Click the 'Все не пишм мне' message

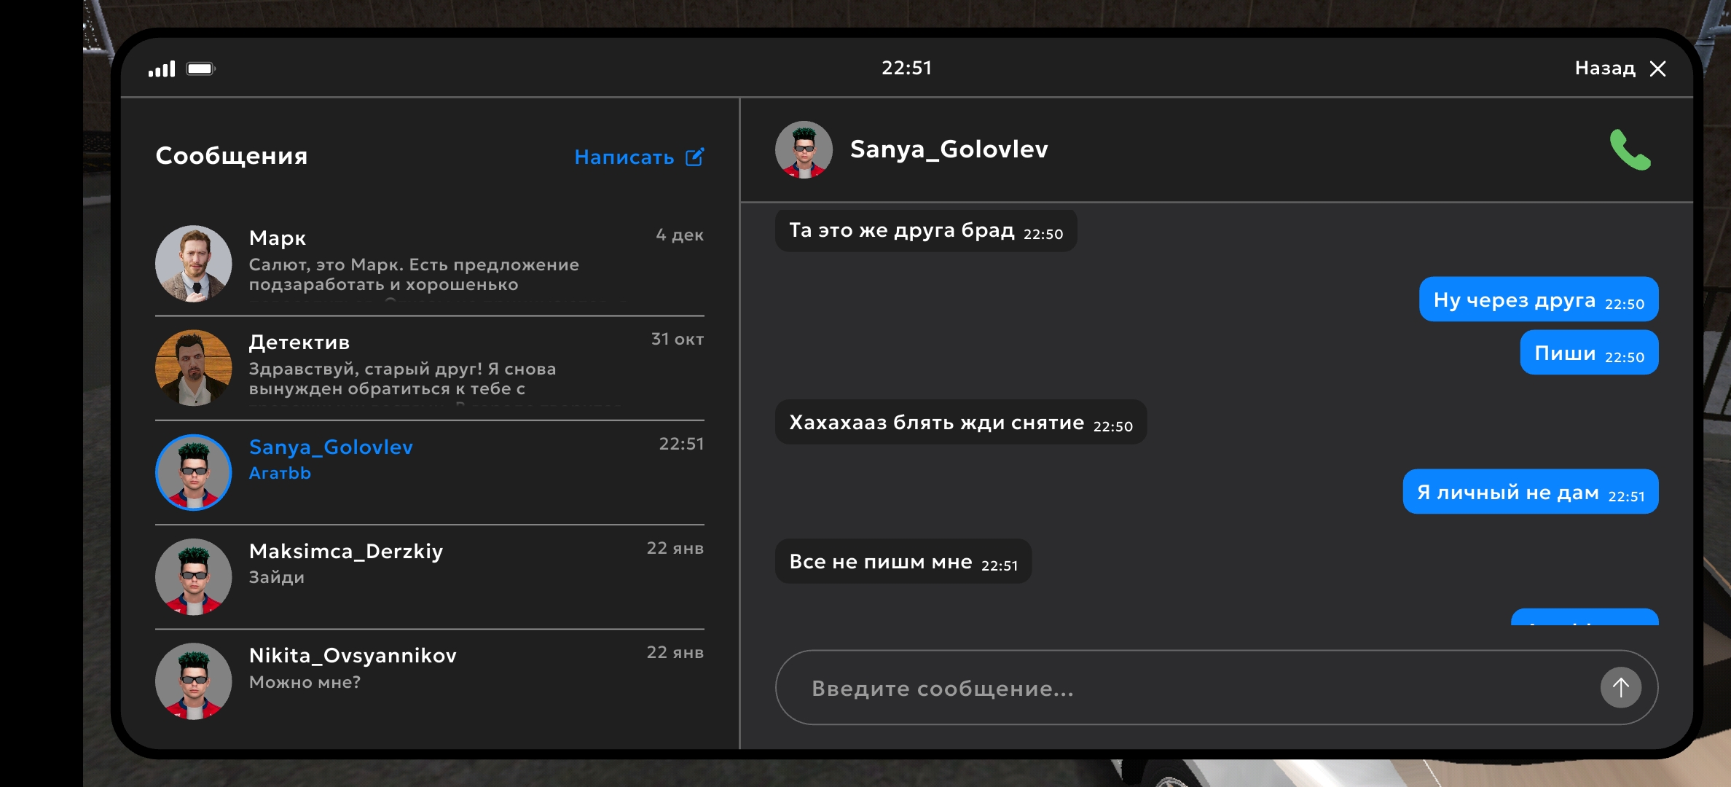pyautogui.click(x=903, y=562)
